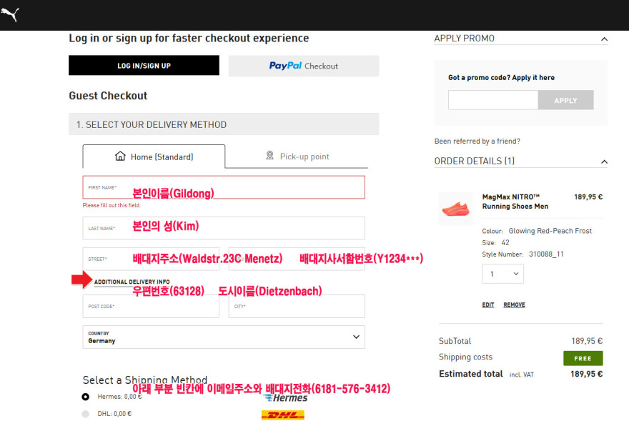Click the APPLY promo button
This screenshot has width=629, height=421.
pos(565,100)
